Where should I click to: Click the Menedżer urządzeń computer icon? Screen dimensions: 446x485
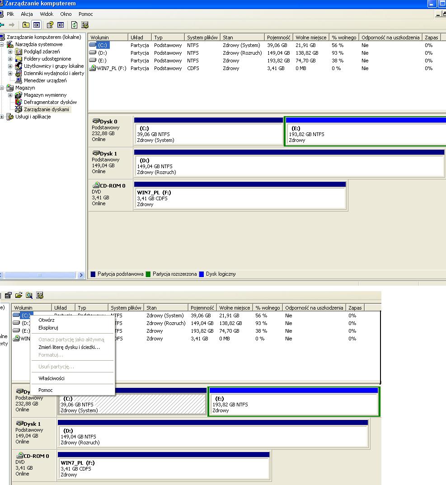point(19,80)
